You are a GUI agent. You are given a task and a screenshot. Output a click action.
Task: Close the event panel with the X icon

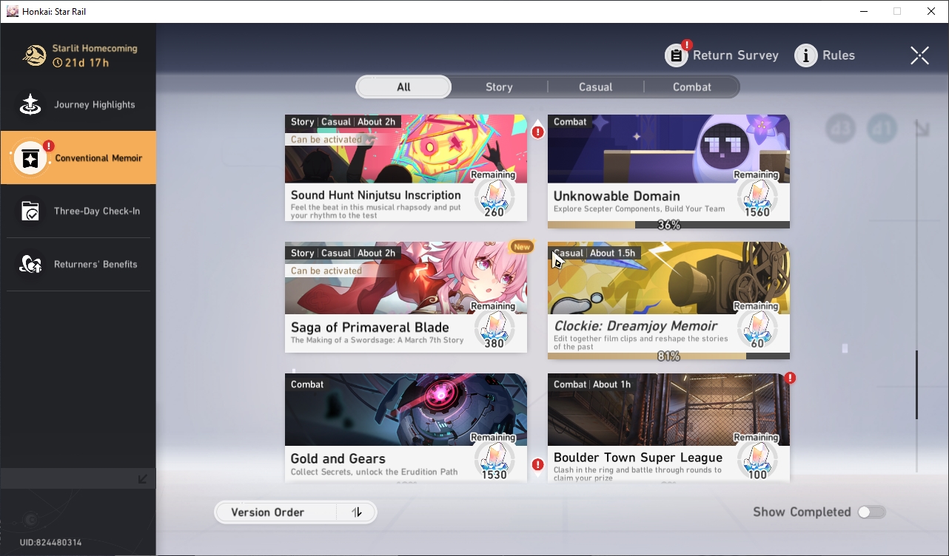[x=919, y=55]
